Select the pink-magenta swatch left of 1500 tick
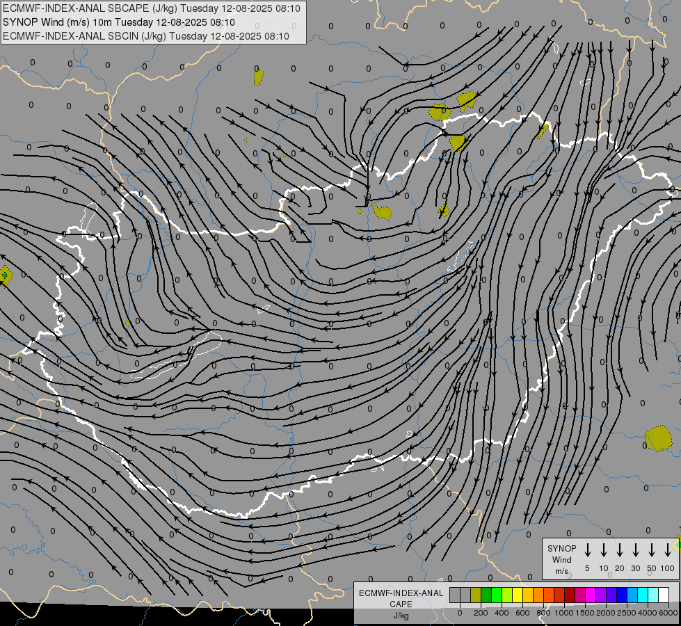 tap(580, 595)
